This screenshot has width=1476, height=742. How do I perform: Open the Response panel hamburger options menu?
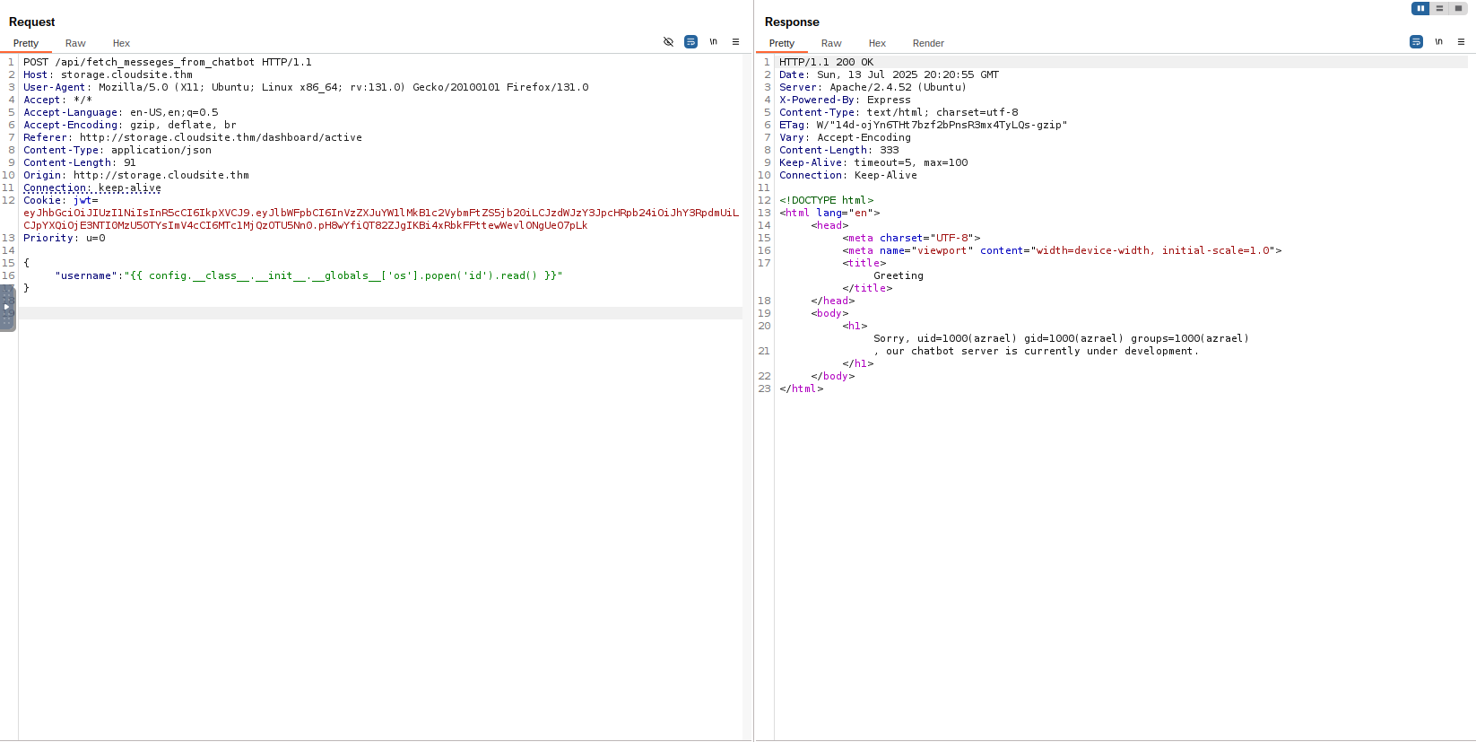coord(1461,42)
